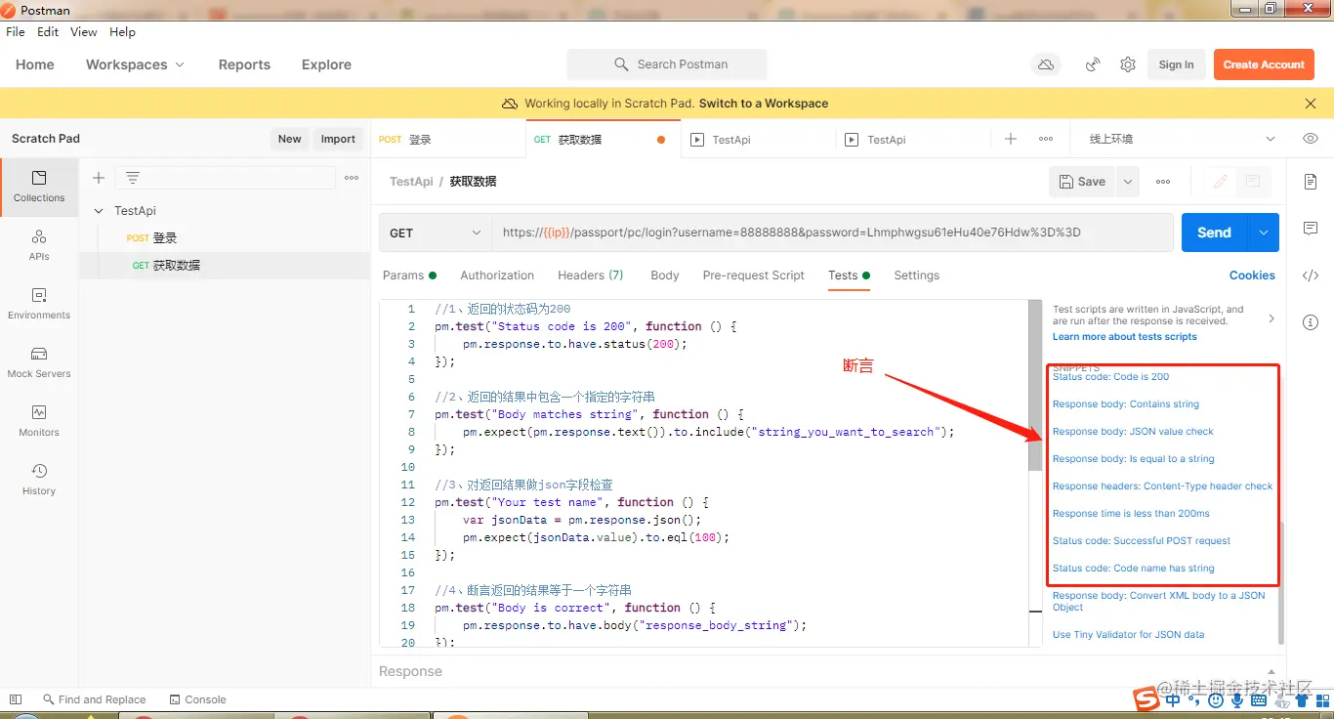Switch to the Body tab
The width and height of the screenshot is (1334, 719).
665,275
